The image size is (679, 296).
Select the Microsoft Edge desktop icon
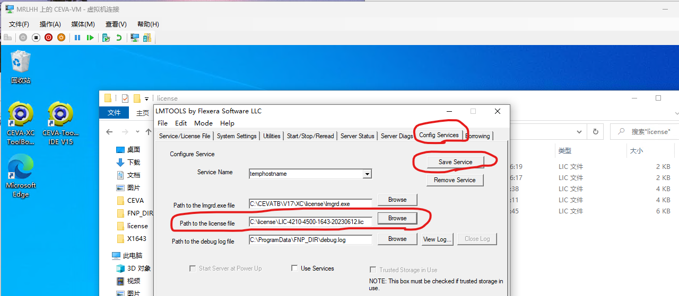tap(21, 176)
